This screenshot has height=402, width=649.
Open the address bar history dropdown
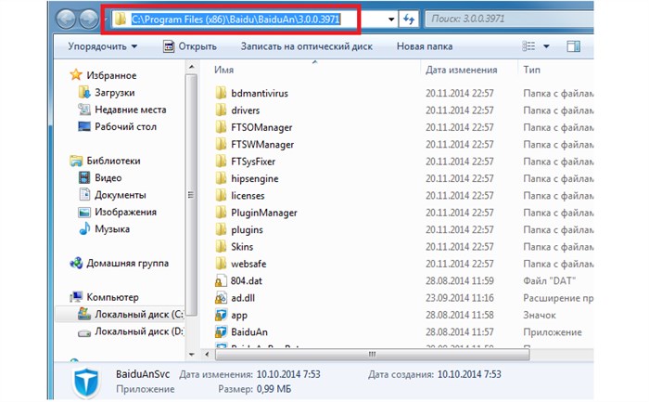391,19
